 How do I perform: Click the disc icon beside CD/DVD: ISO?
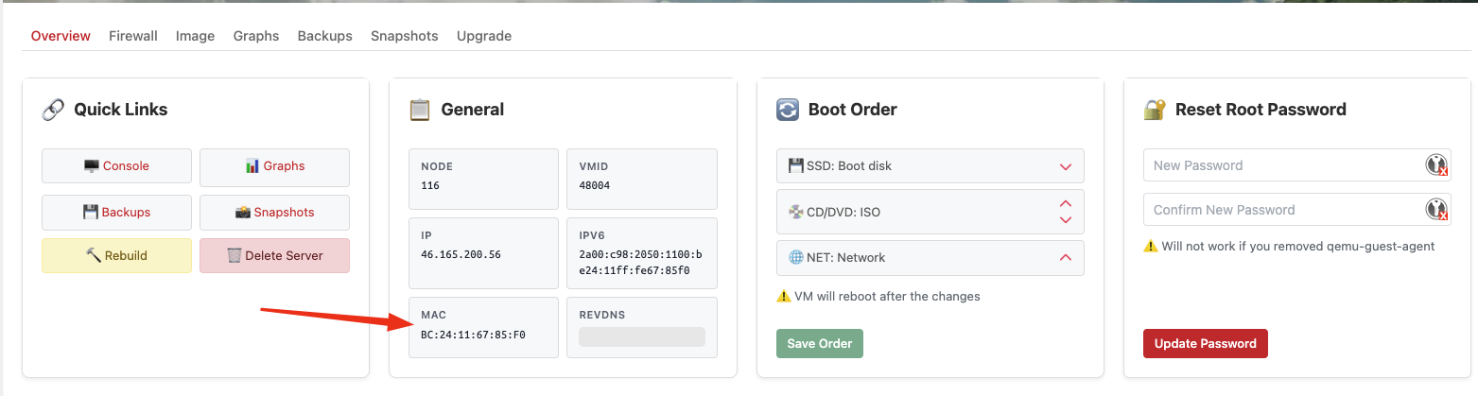point(795,212)
